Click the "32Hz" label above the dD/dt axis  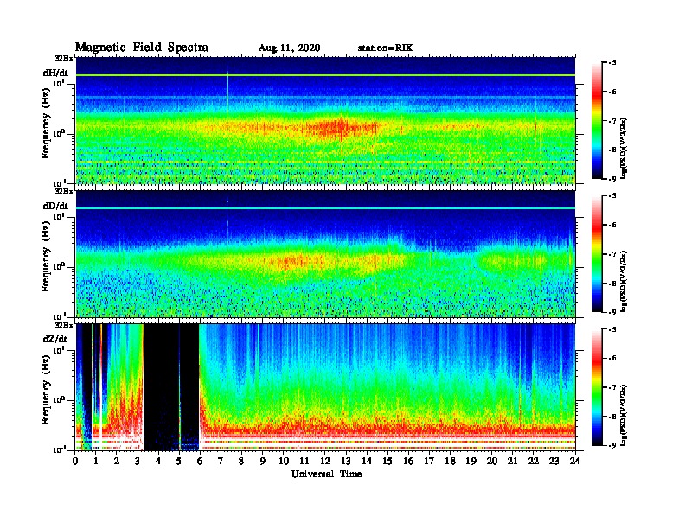[64, 191]
